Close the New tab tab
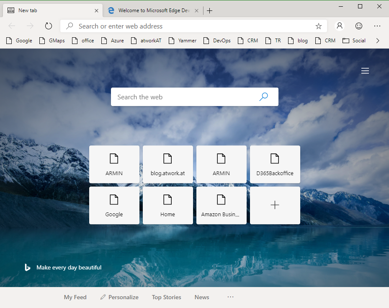 tap(97, 10)
